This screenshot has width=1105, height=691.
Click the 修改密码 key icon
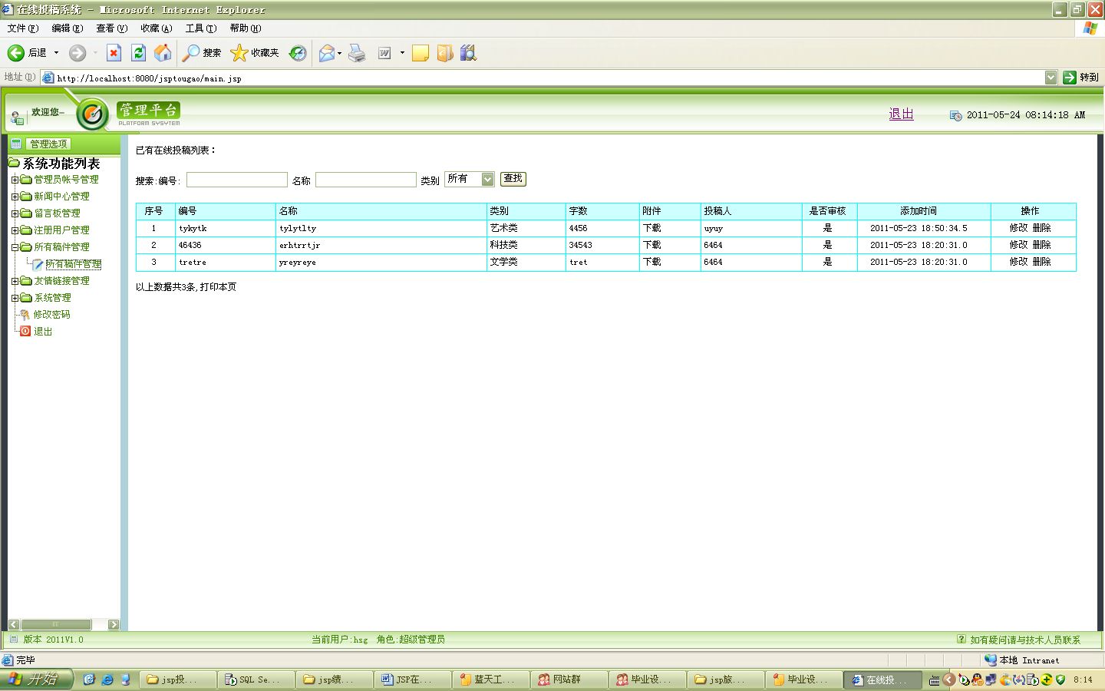25,315
